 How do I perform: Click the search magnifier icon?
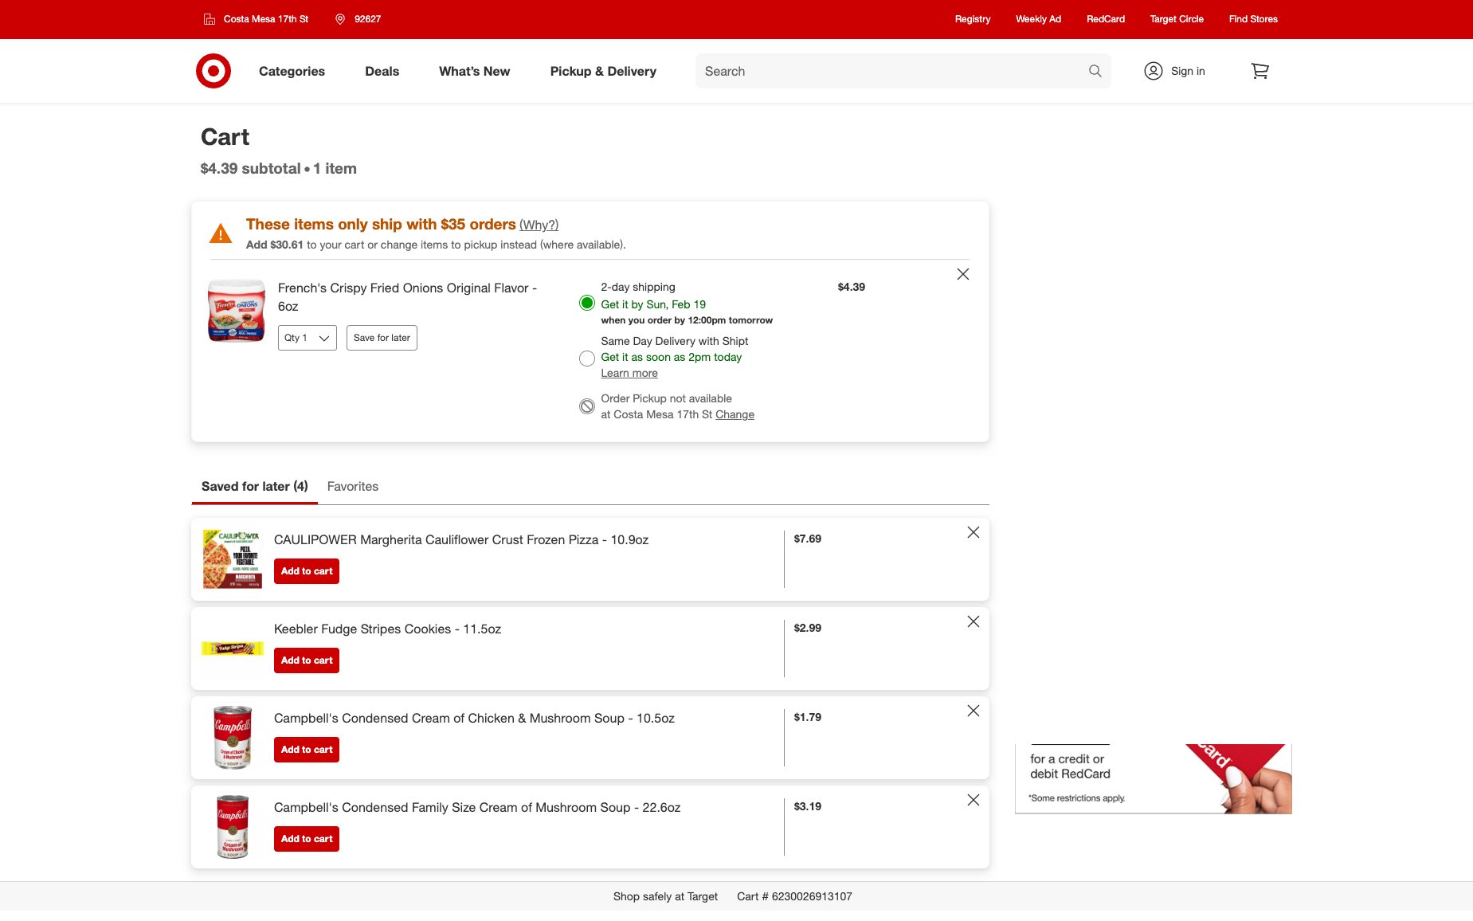[x=1095, y=71]
